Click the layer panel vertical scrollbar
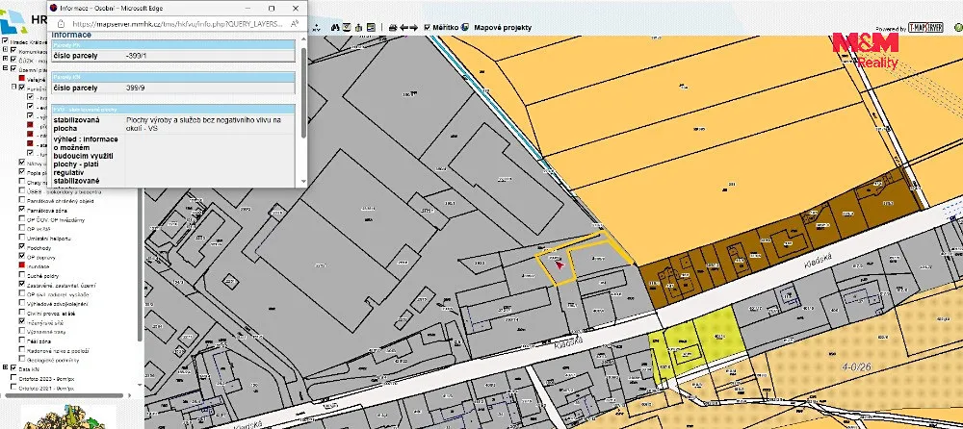This screenshot has width=963, height=429. pyautogui.click(x=140, y=264)
